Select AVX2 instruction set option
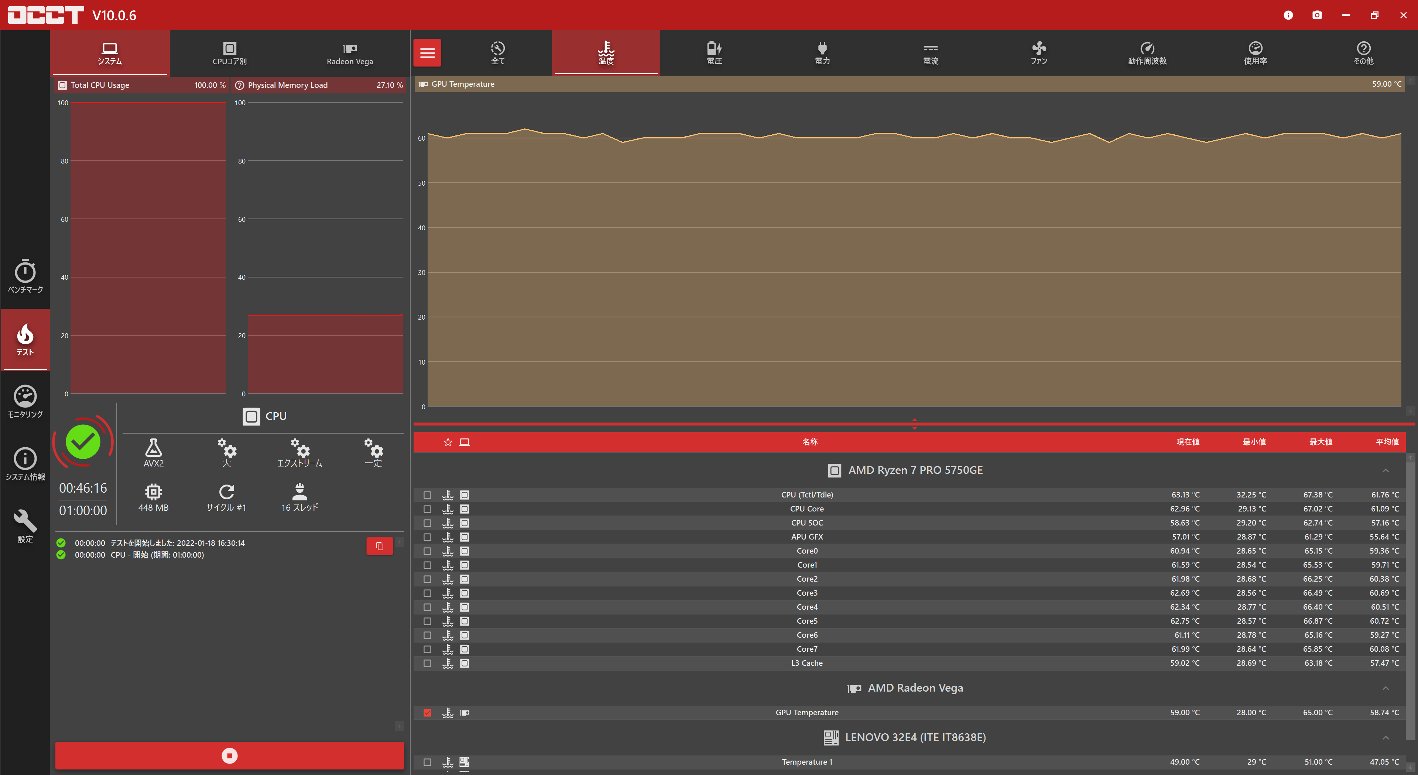Viewport: 1418px width, 775px height. click(154, 453)
